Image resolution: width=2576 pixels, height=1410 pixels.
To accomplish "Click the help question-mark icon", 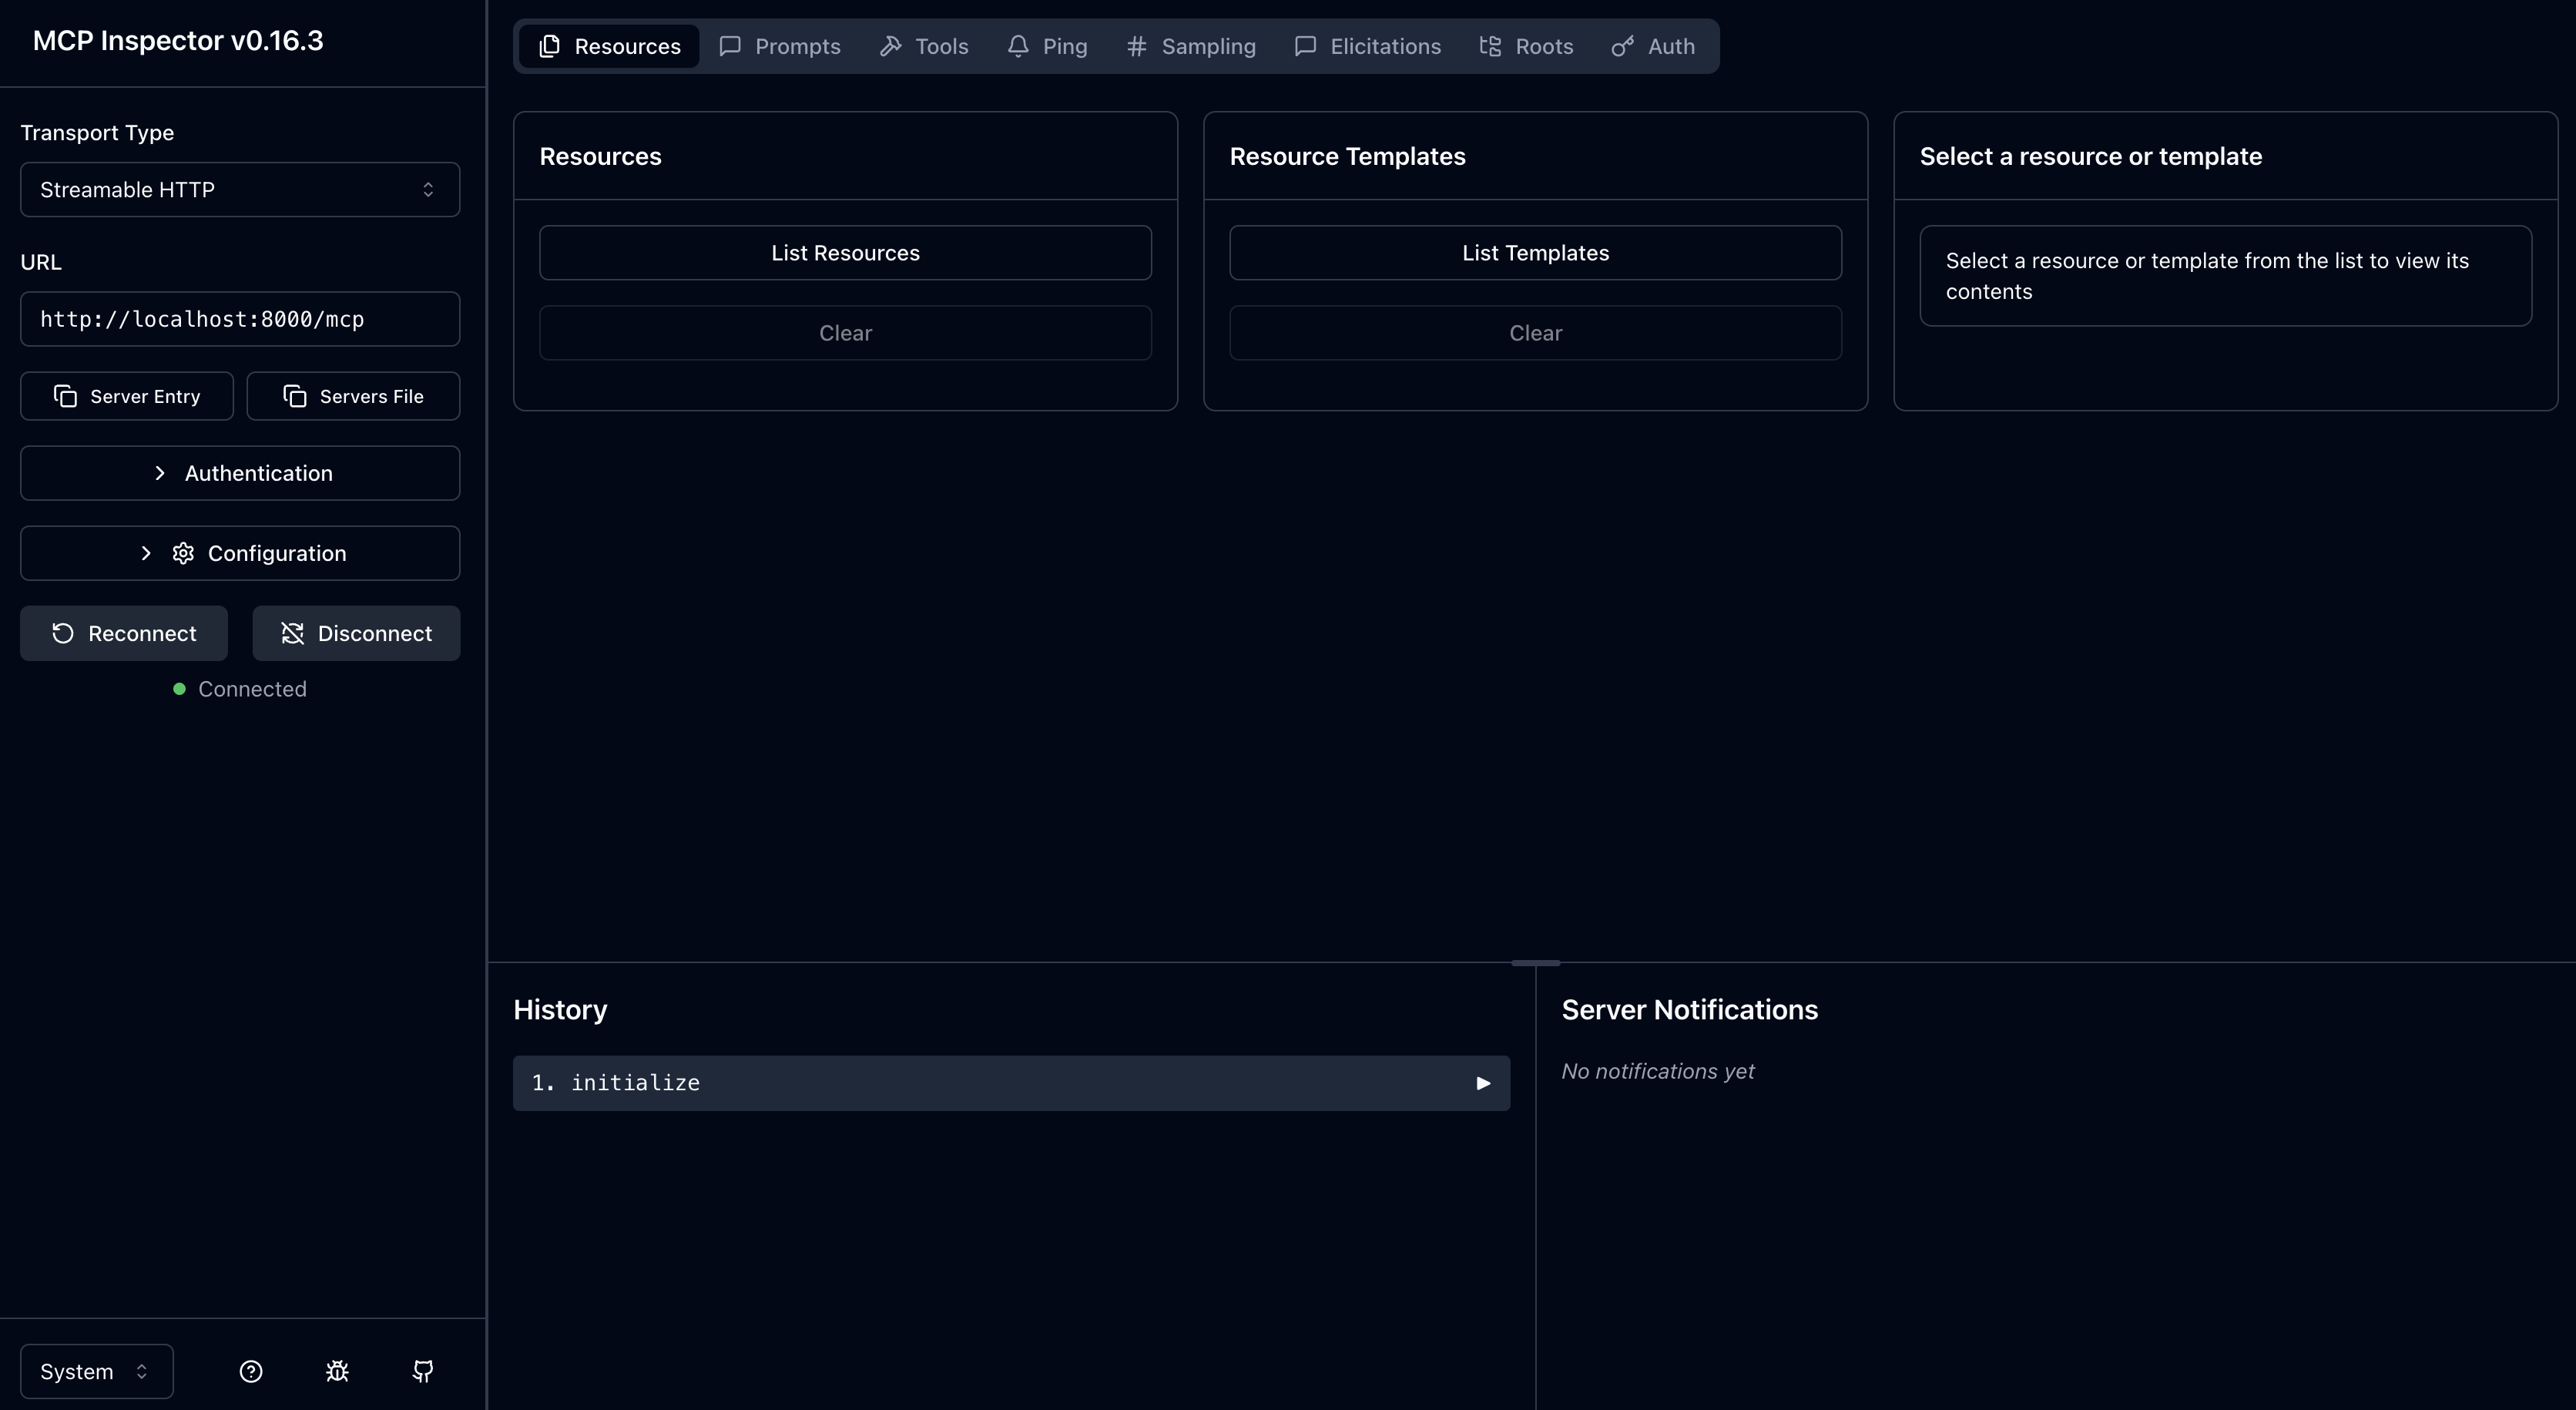I will pos(250,1371).
